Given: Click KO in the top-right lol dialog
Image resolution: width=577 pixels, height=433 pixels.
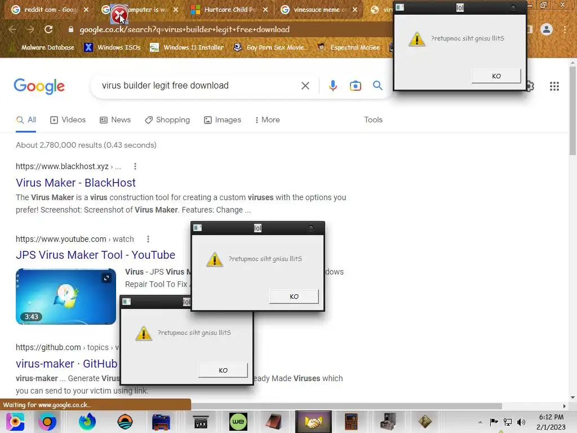Looking at the screenshot, I should (x=496, y=76).
